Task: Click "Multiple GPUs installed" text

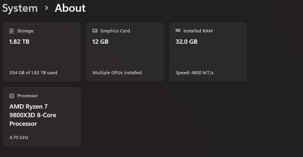Action: pos(117,73)
